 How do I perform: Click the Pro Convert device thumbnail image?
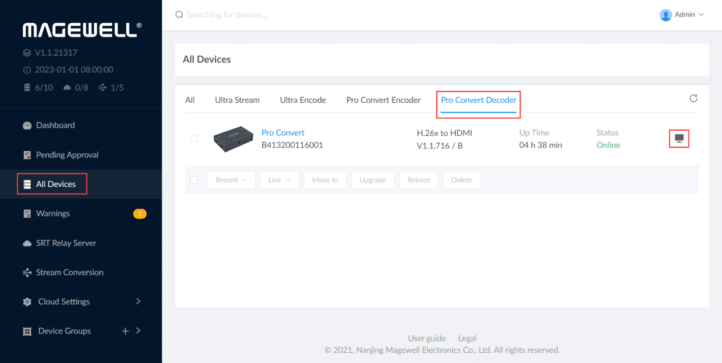pos(233,139)
